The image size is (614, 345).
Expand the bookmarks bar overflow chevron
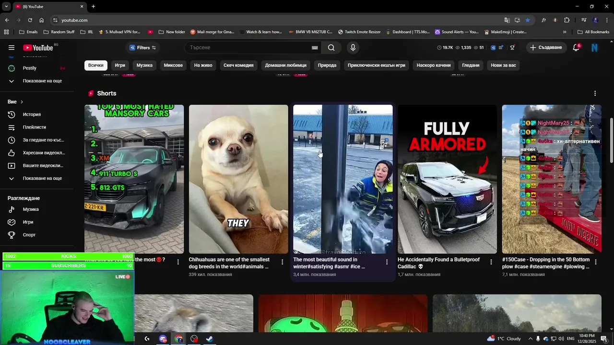click(x=565, y=32)
